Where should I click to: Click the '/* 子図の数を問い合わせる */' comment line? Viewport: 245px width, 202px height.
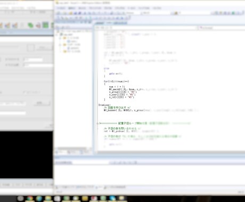pos(123,129)
